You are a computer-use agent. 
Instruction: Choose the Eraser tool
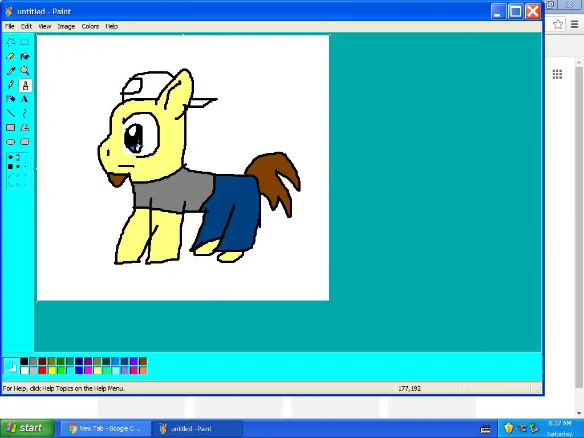[x=11, y=56]
